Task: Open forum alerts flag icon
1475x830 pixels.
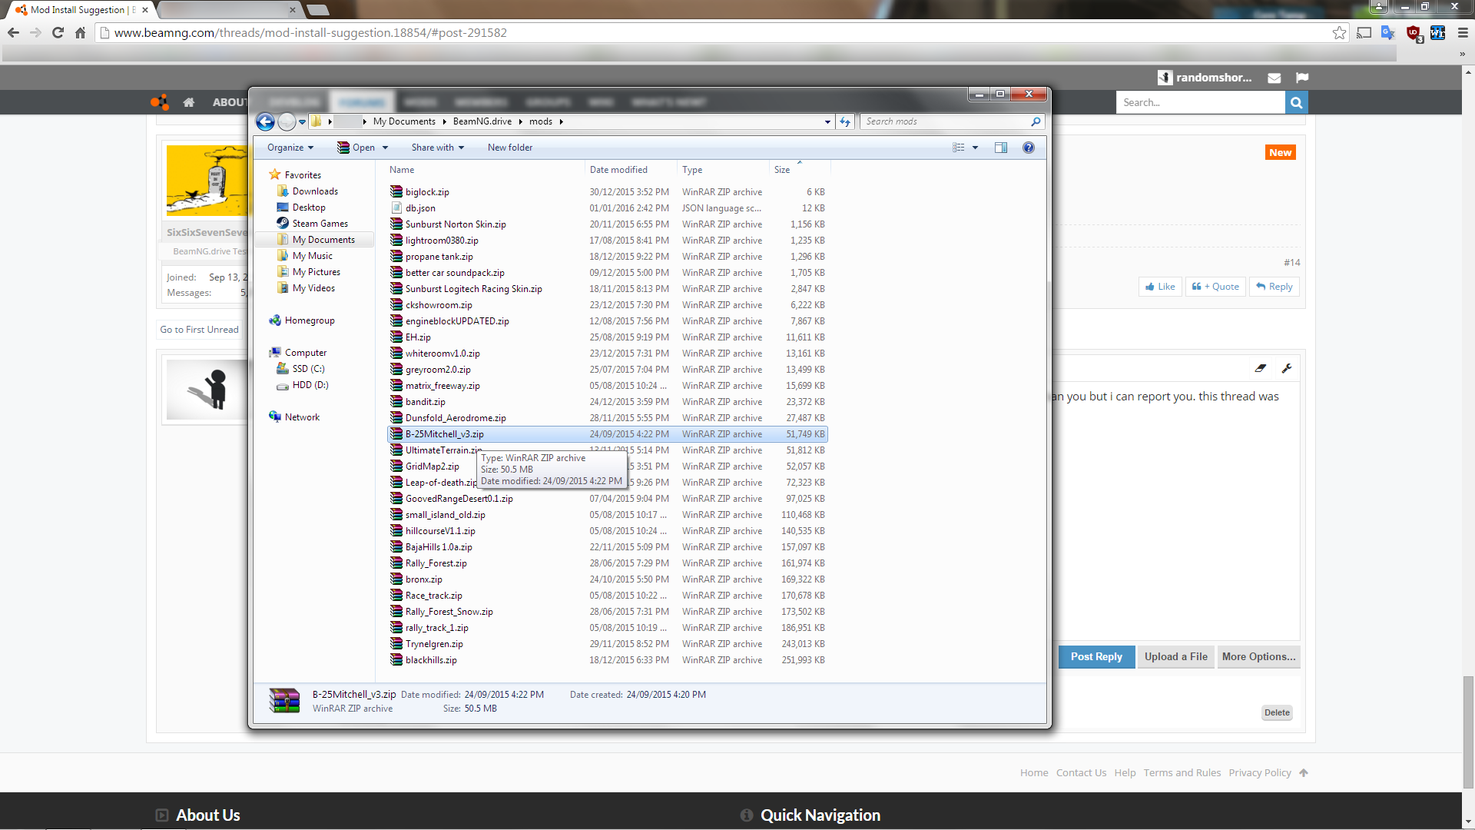Action: coord(1301,78)
